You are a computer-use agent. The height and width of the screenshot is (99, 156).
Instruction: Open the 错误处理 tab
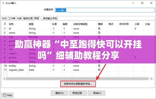[x=28, y=18]
